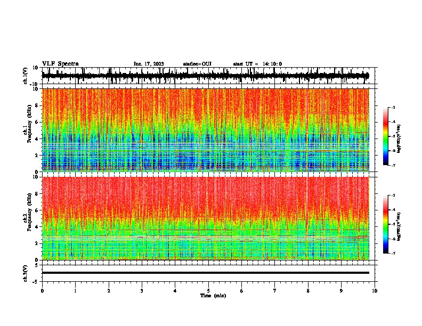Screen dimensions: 422x326
Task: Click the "8" kHz tick on ch.2 frequency axis
Action: [x=37, y=194]
